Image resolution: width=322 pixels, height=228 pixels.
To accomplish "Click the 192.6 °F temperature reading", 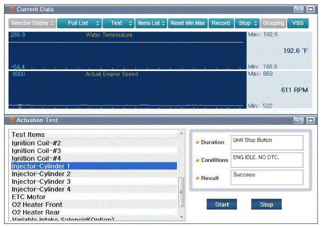I will 296,51.
